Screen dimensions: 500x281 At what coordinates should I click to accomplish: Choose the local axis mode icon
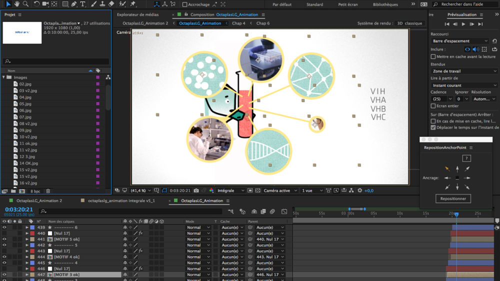pos(157,4)
